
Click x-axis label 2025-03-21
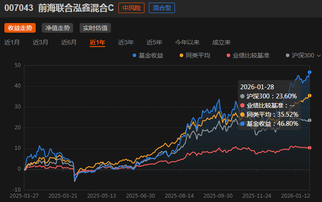click(63, 196)
